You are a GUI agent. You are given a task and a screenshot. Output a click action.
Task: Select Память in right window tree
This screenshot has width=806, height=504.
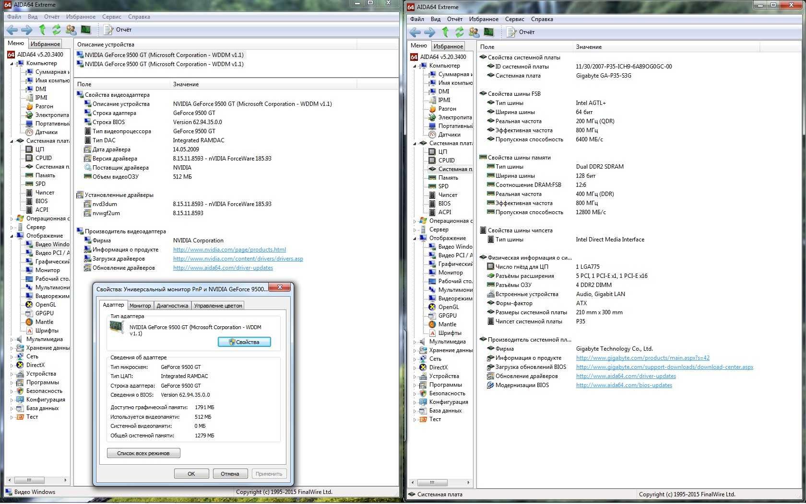[448, 178]
